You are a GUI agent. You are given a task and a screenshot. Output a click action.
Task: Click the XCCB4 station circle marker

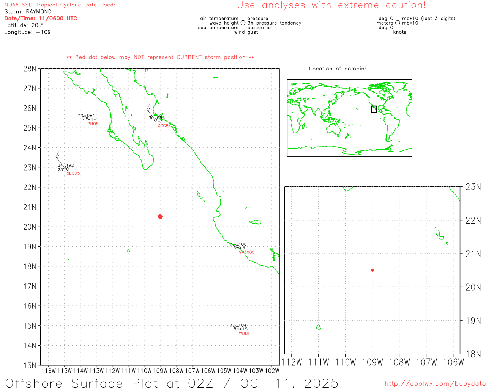(x=155, y=120)
